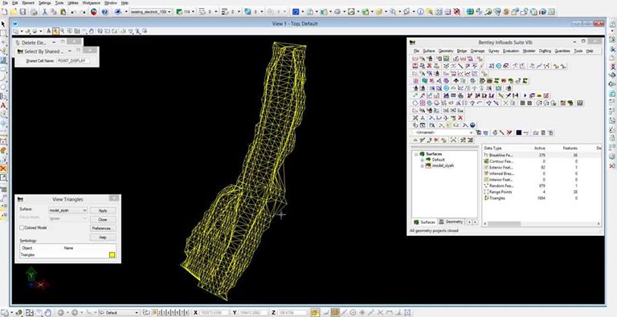Paste from clipboard using the paste icon
Screen dimensions: 617x317
coord(63,12)
